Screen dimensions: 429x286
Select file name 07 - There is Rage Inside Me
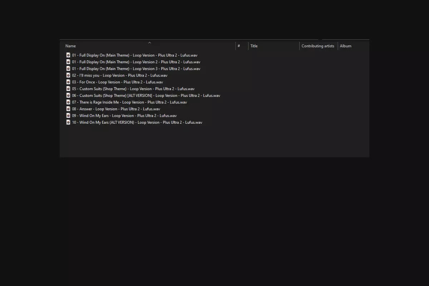(x=129, y=102)
